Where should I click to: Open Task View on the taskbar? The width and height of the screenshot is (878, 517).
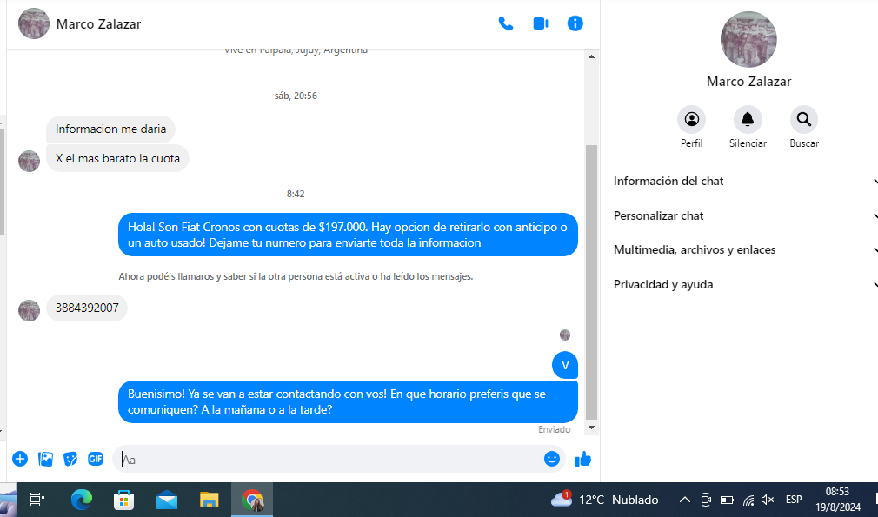(x=37, y=500)
